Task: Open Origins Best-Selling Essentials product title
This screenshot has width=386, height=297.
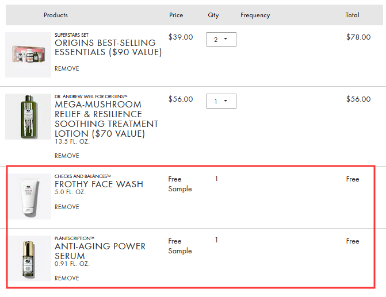Action: coord(108,48)
